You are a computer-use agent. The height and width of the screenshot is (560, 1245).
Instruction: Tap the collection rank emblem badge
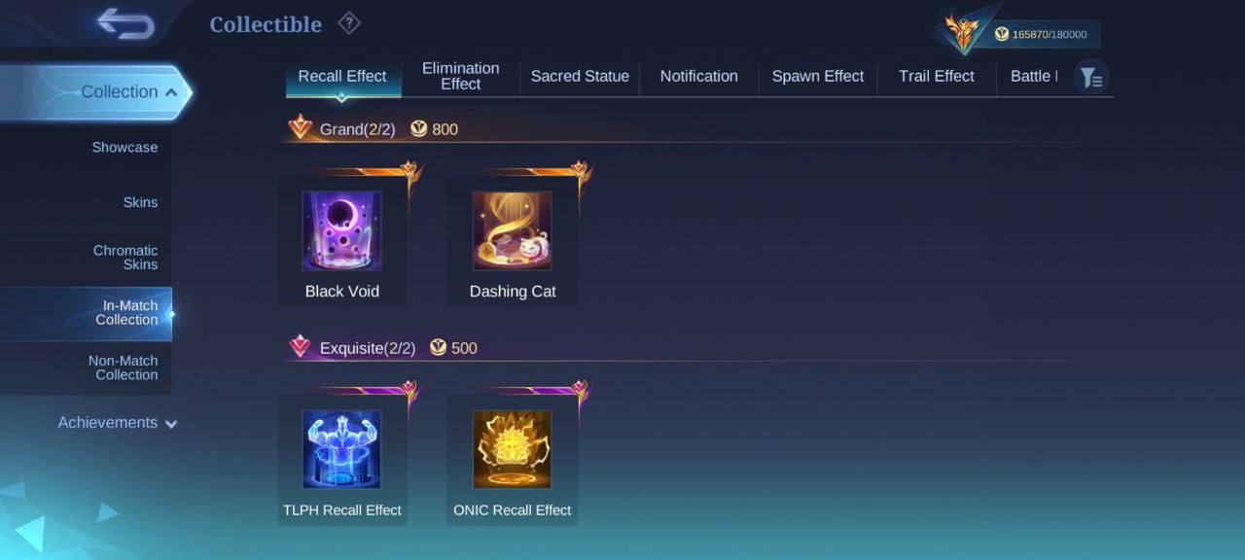click(963, 33)
